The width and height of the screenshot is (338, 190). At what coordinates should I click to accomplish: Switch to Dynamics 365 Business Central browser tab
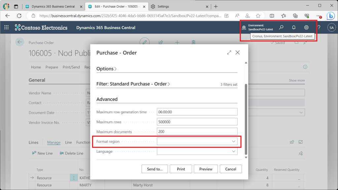[53, 7]
